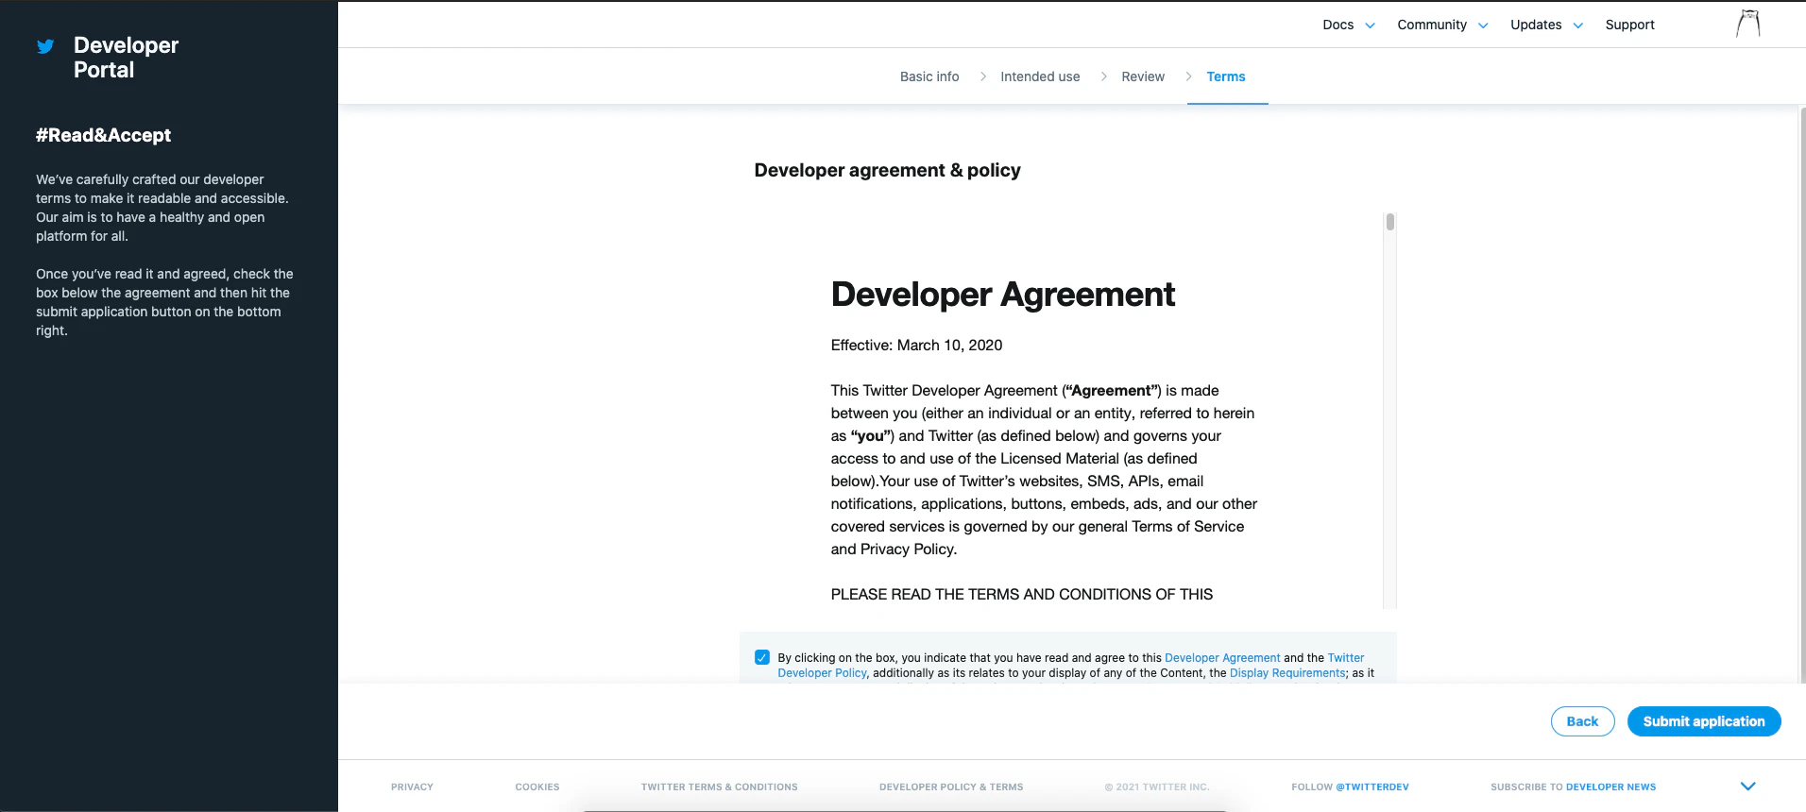Screen dimensions: 1806x812
Task: Open the Developer Agreement link
Action: tap(1222, 658)
